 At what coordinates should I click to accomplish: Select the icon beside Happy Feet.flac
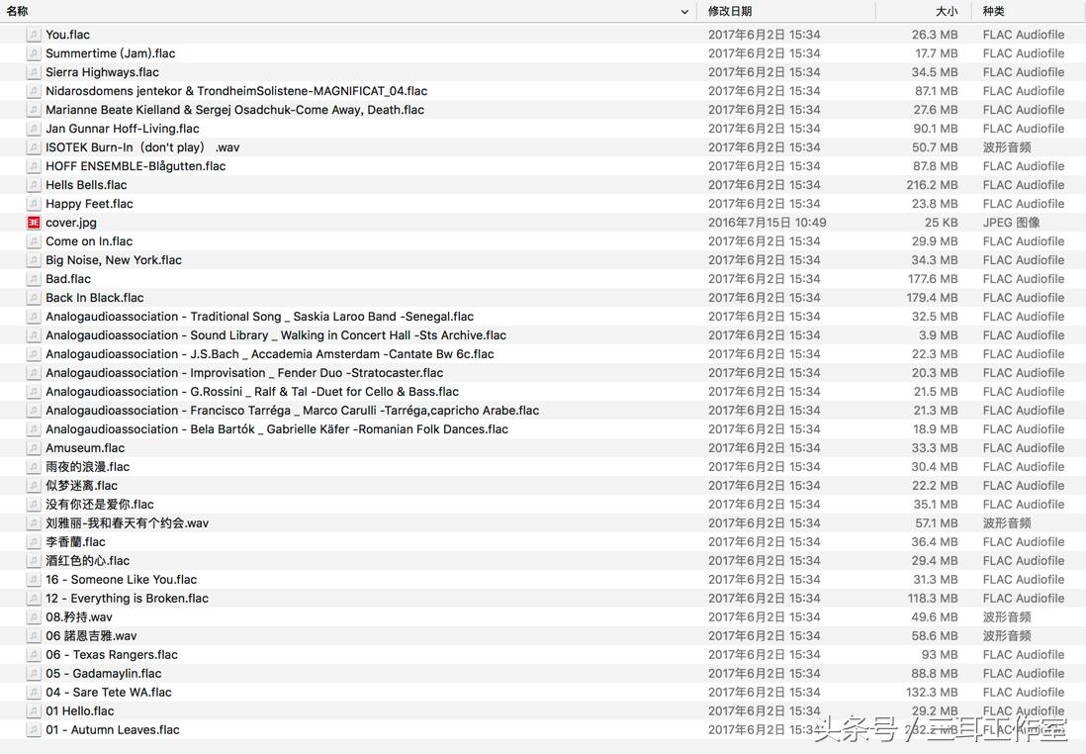tap(34, 204)
